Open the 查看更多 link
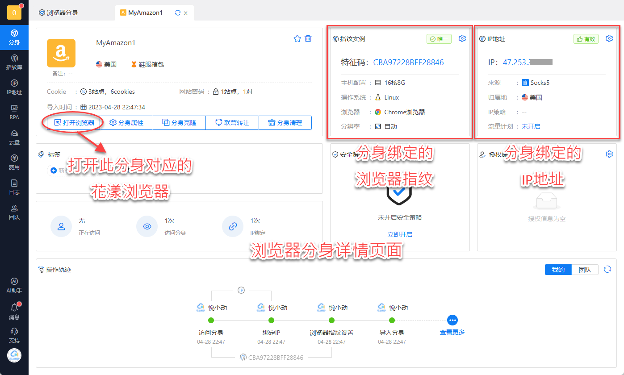 [x=452, y=332]
